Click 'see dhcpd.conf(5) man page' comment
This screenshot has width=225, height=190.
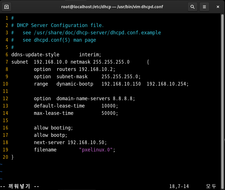[59, 40]
